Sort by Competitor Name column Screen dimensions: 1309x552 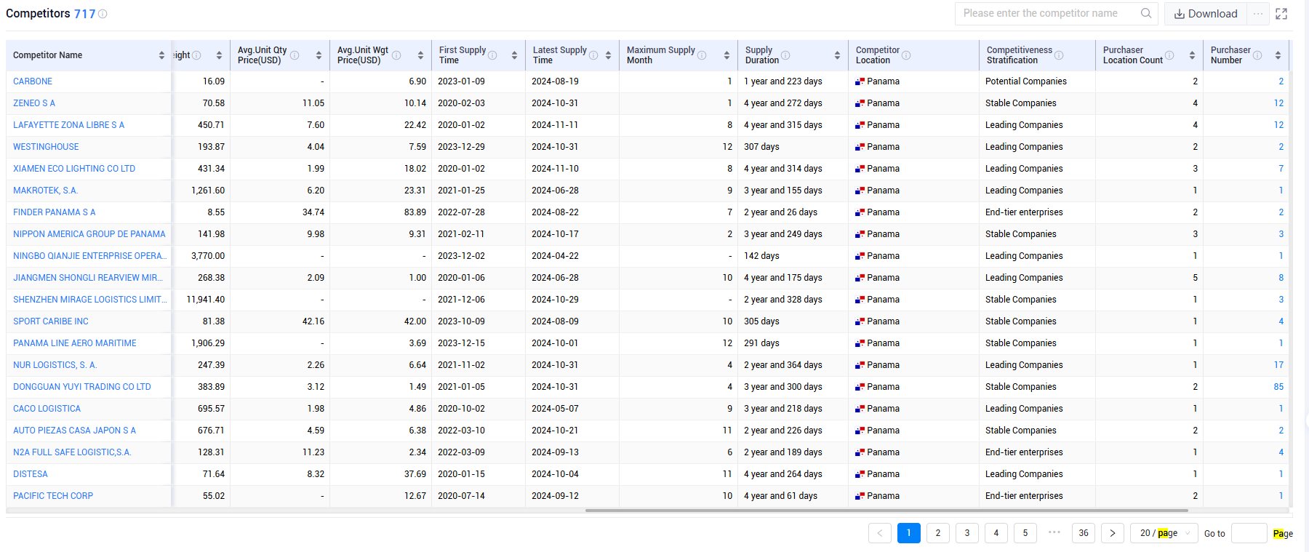tap(161, 55)
